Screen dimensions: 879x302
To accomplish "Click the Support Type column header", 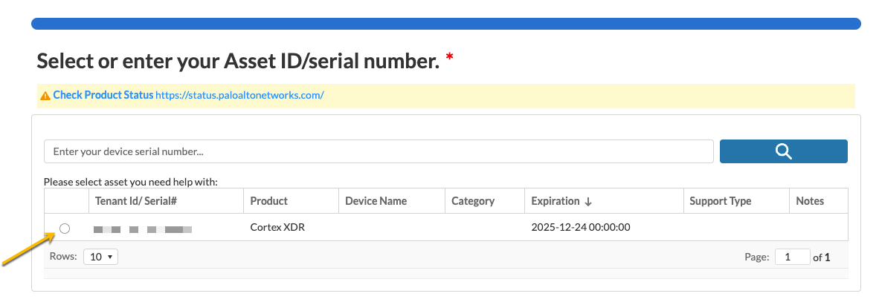I will (x=720, y=201).
